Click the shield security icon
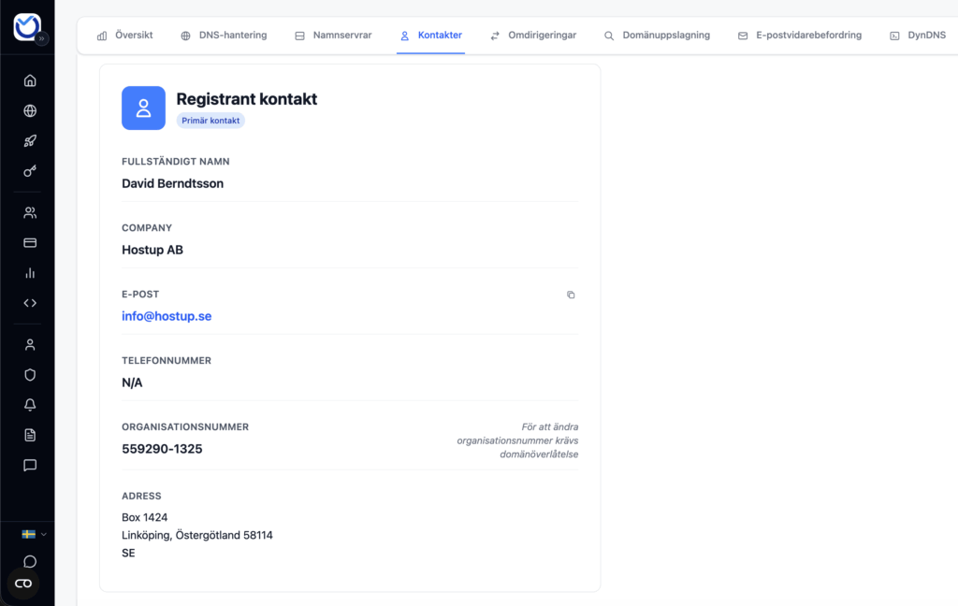The width and height of the screenshot is (958, 606). (30, 375)
